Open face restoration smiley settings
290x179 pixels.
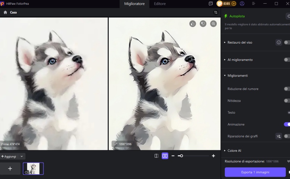tap(279, 42)
